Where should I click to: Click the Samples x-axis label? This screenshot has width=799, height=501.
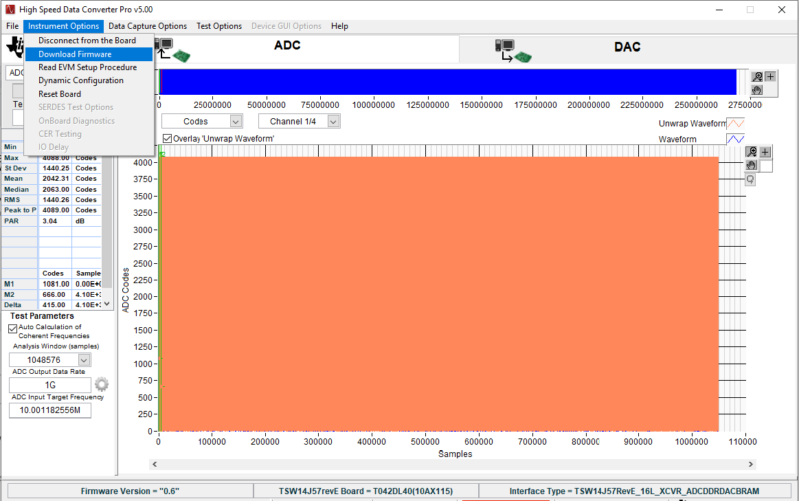[x=455, y=454]
